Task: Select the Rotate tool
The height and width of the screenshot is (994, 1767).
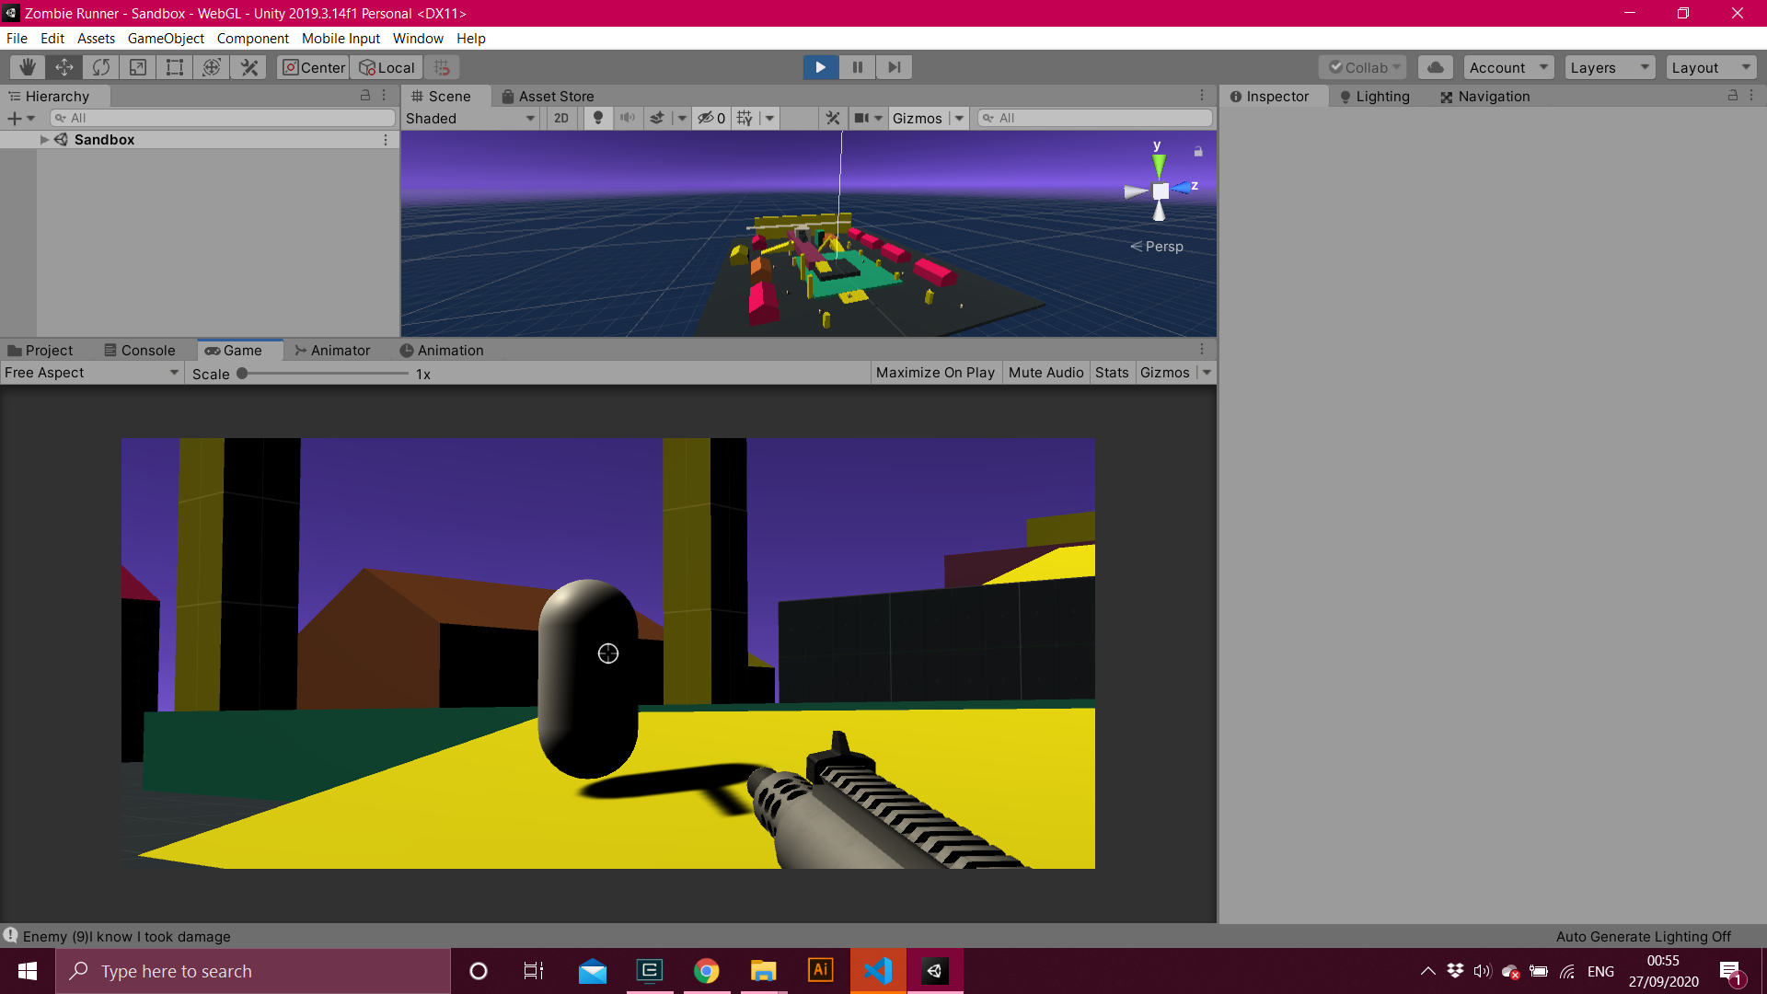Action: click(x=101, y=67)
